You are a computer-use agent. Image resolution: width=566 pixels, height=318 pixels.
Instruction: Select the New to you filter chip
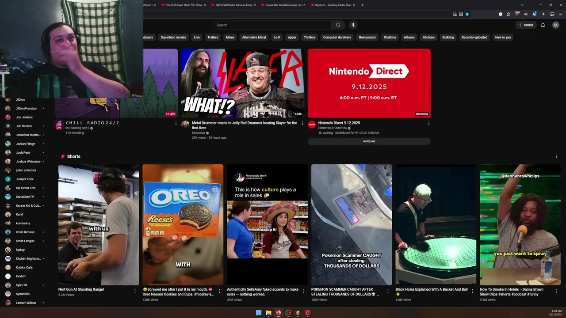tap(503, 38)
